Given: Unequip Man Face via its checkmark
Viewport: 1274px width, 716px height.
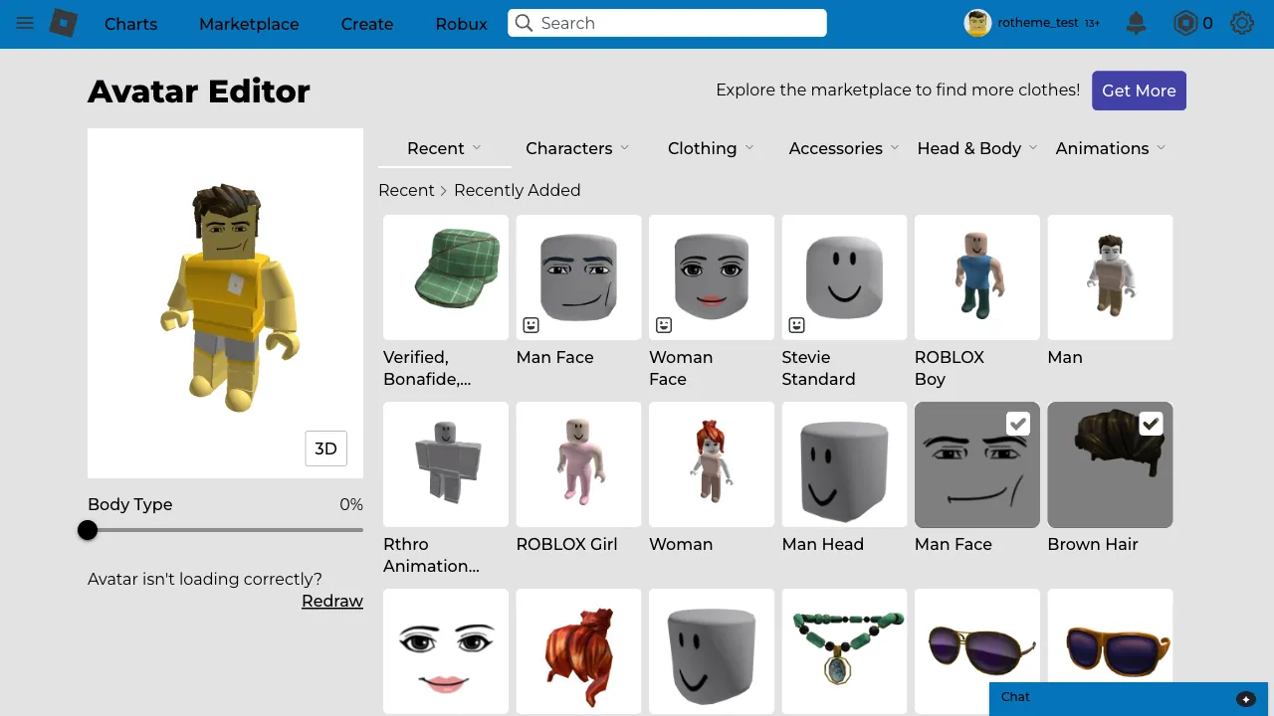Looking at the screenshot, I should pos(1018,424).
